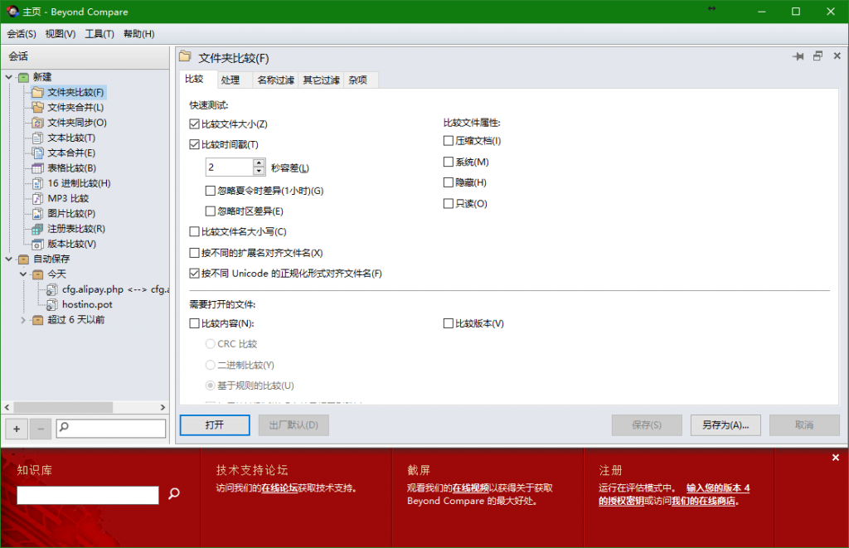The width and height of the screenshot is (849, 548).
Task: Choose the 表格比较 session icon
Action: (37, 168)
